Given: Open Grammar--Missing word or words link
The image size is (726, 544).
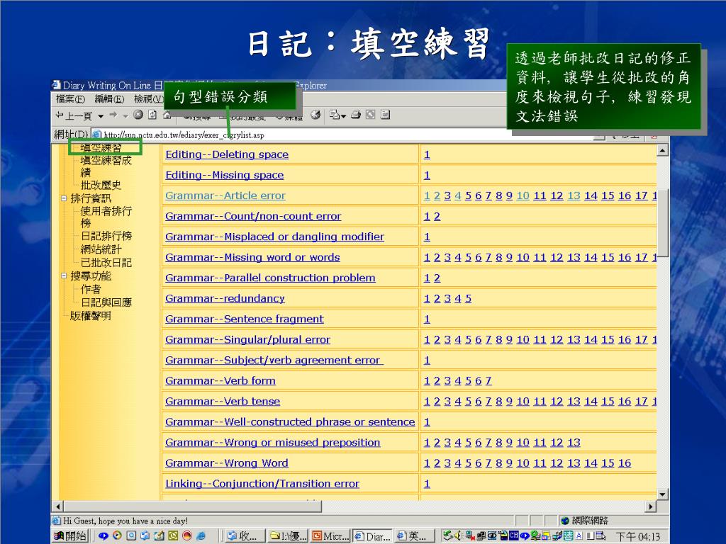Looking at the screenshot, I should [252, 257].
